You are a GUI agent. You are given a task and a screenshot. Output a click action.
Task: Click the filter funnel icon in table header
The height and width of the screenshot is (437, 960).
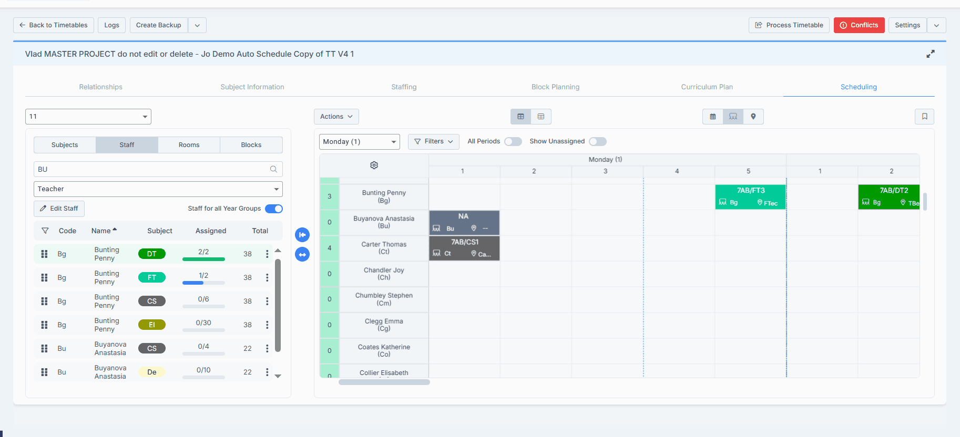click(45, 231)
